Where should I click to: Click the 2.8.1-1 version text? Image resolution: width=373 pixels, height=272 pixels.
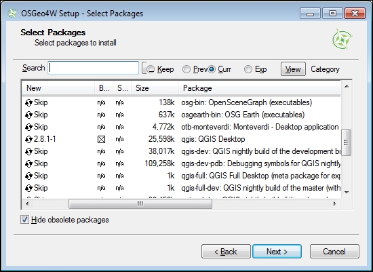click(x=45, y=139)
